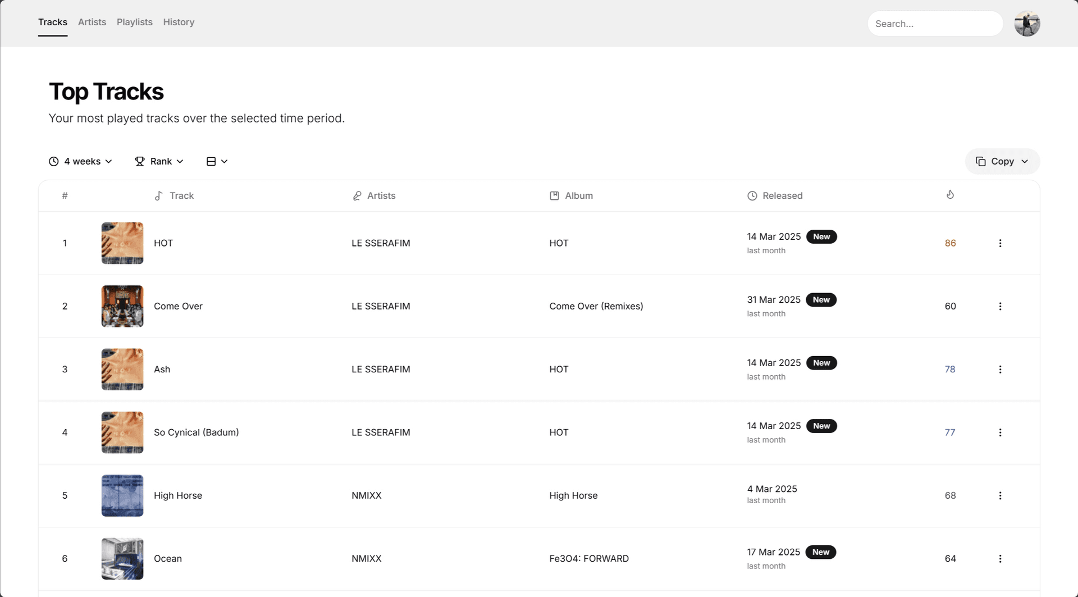The width and height of the screenshot is (1078, 597).
Task: Open NMIXX artist in the Ocean row
Action: 367,559
